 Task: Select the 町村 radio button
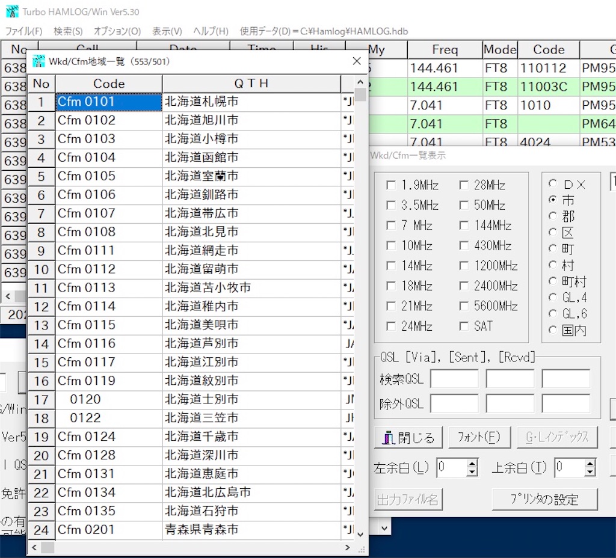(x=553, y=281)
